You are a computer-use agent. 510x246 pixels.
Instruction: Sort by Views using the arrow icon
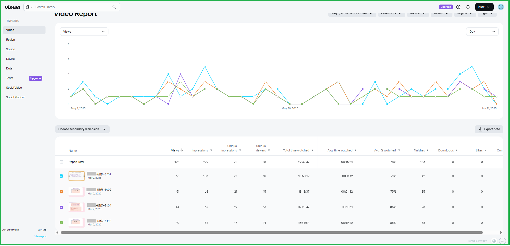[x=182, y=150]
